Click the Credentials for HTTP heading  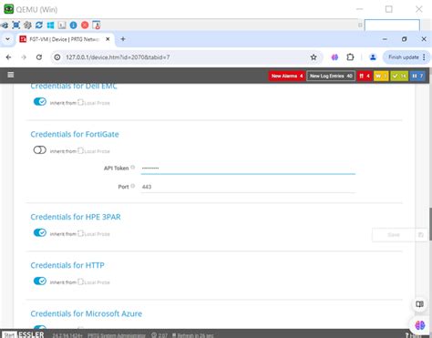(x=67, y=265)
